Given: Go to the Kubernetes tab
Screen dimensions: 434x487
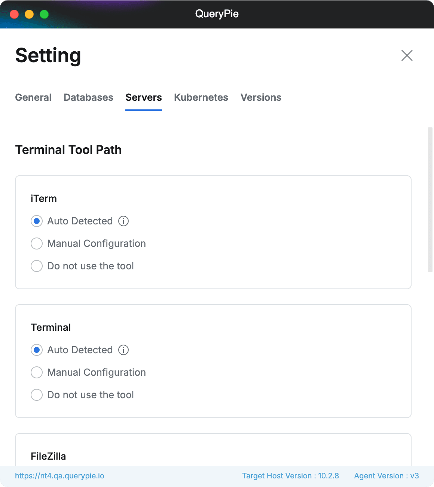Looking at the screenshot, I should point(201,97).
